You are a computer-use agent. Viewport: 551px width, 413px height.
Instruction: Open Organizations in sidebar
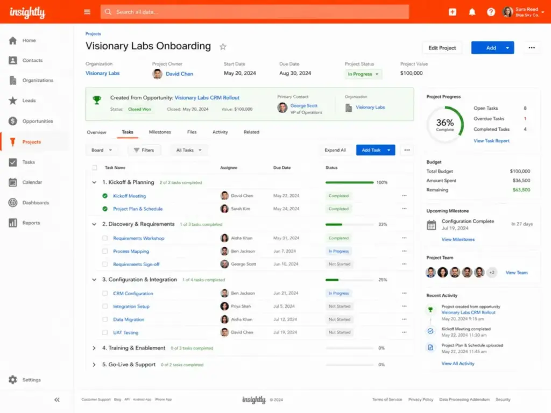(x=31, y=81)
